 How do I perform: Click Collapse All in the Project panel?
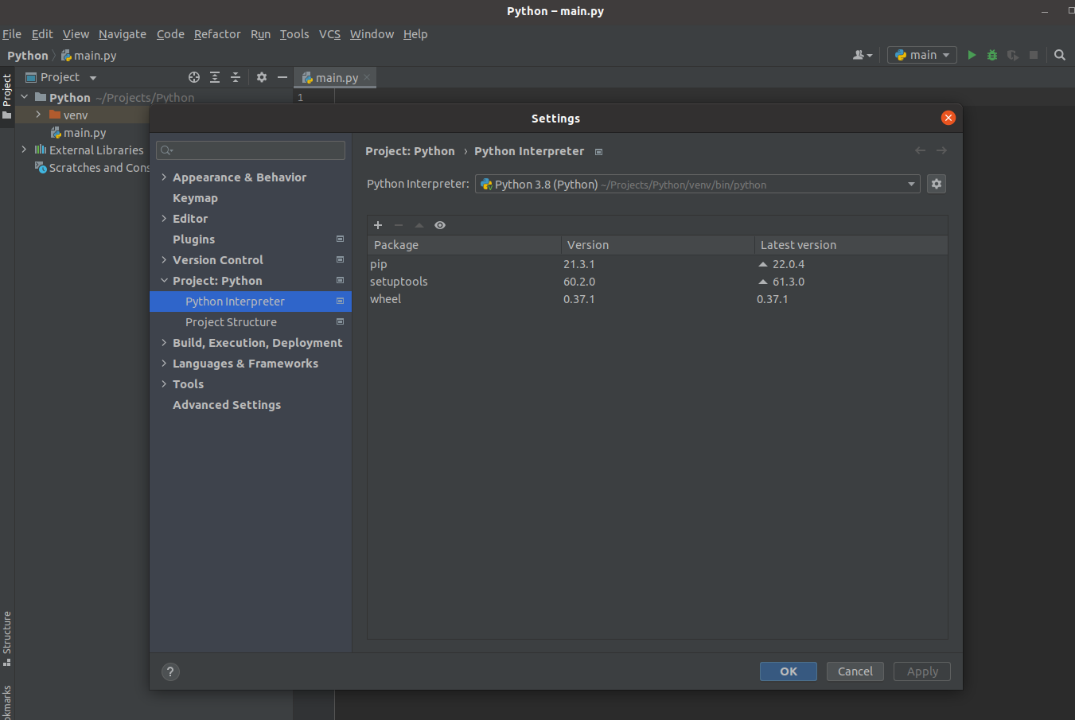click(236, 77)
